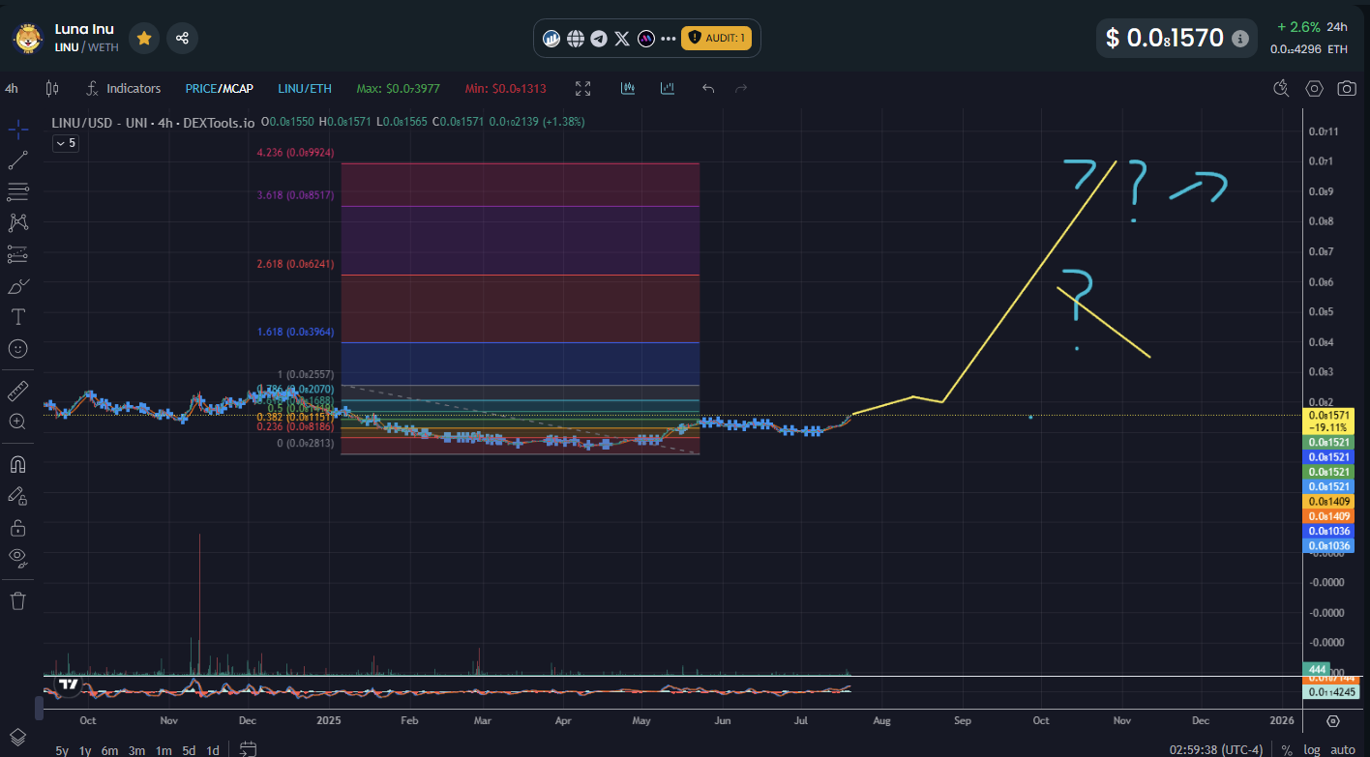
Task: Toggle log scale
Action: click(x=1312, y=750)
